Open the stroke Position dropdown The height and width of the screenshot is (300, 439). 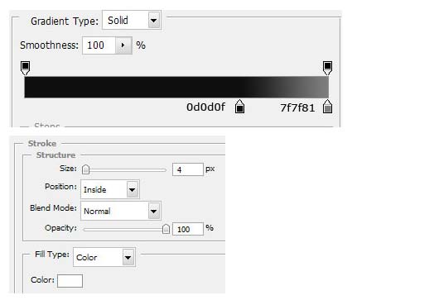point(110,189)
